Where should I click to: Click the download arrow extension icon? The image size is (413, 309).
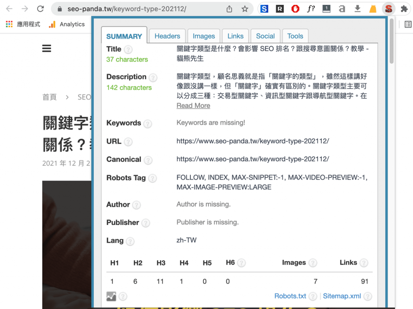point(357,8)
